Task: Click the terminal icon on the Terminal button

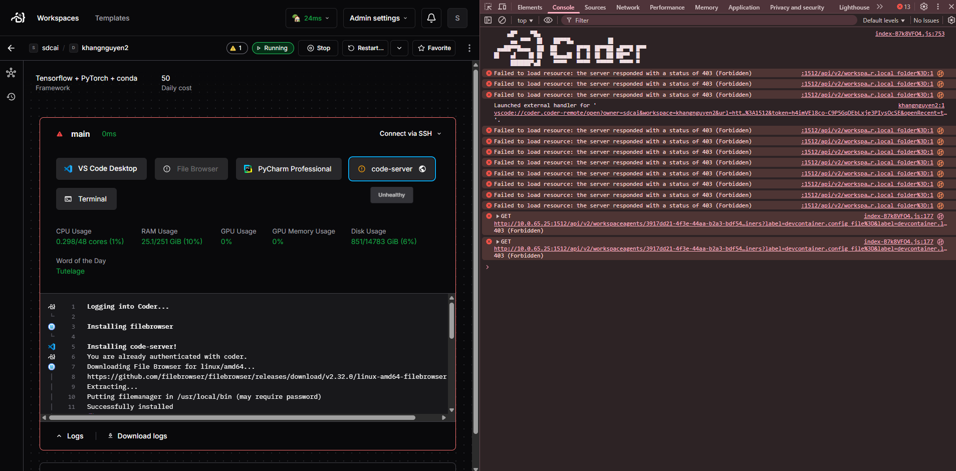Action: 68,199
